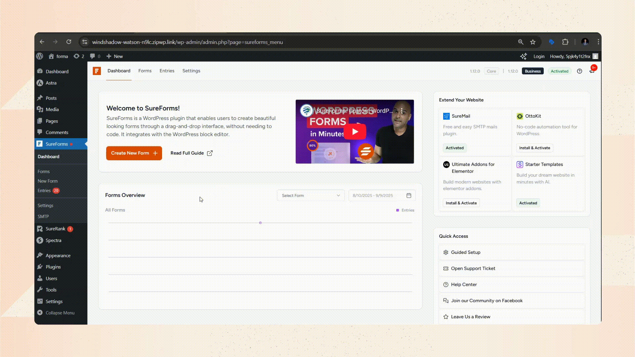Click the Starter Templates Activated badge
The height and width of the screenshot is (357, 635).
click(528, 203)
